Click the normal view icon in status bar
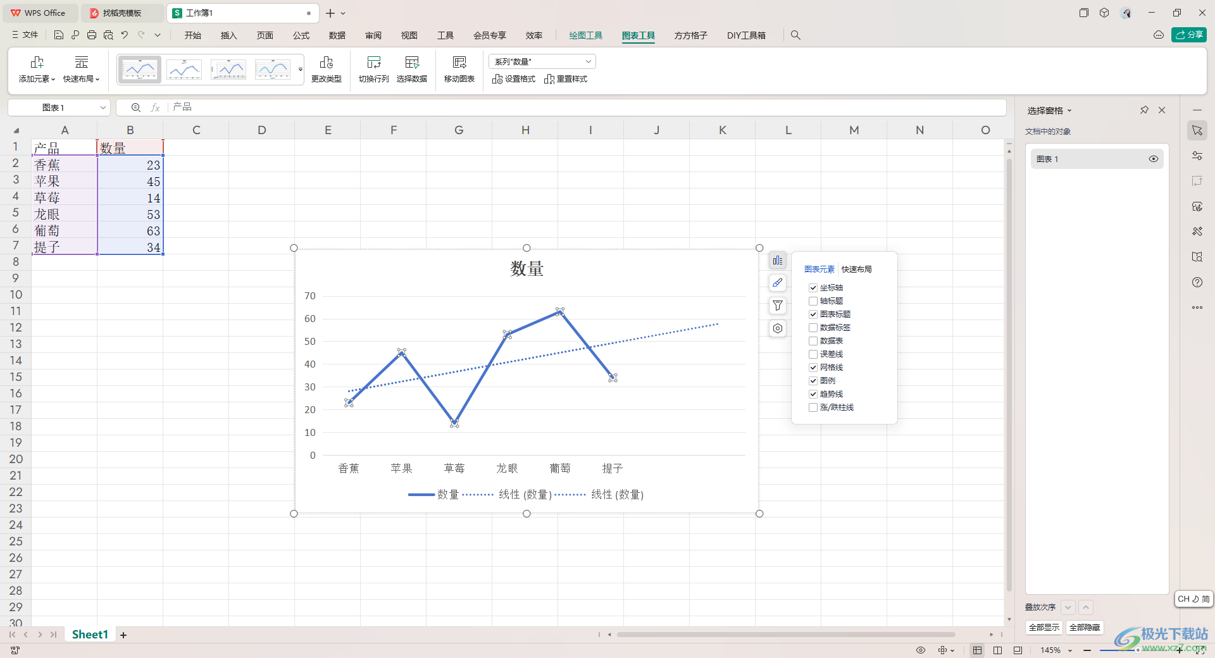This screenshot has width=1215, height=658. (978, 650)
